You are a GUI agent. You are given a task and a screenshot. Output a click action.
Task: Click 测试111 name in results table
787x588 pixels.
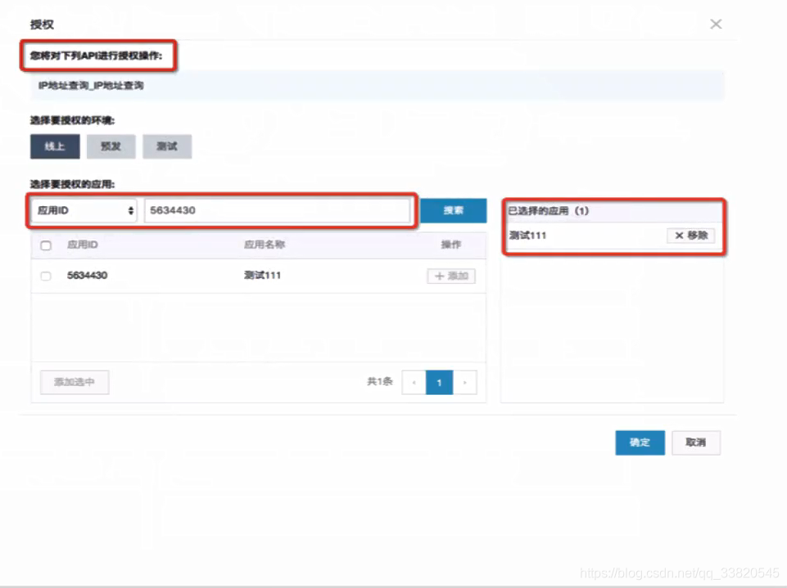click(x=263, y=276)
